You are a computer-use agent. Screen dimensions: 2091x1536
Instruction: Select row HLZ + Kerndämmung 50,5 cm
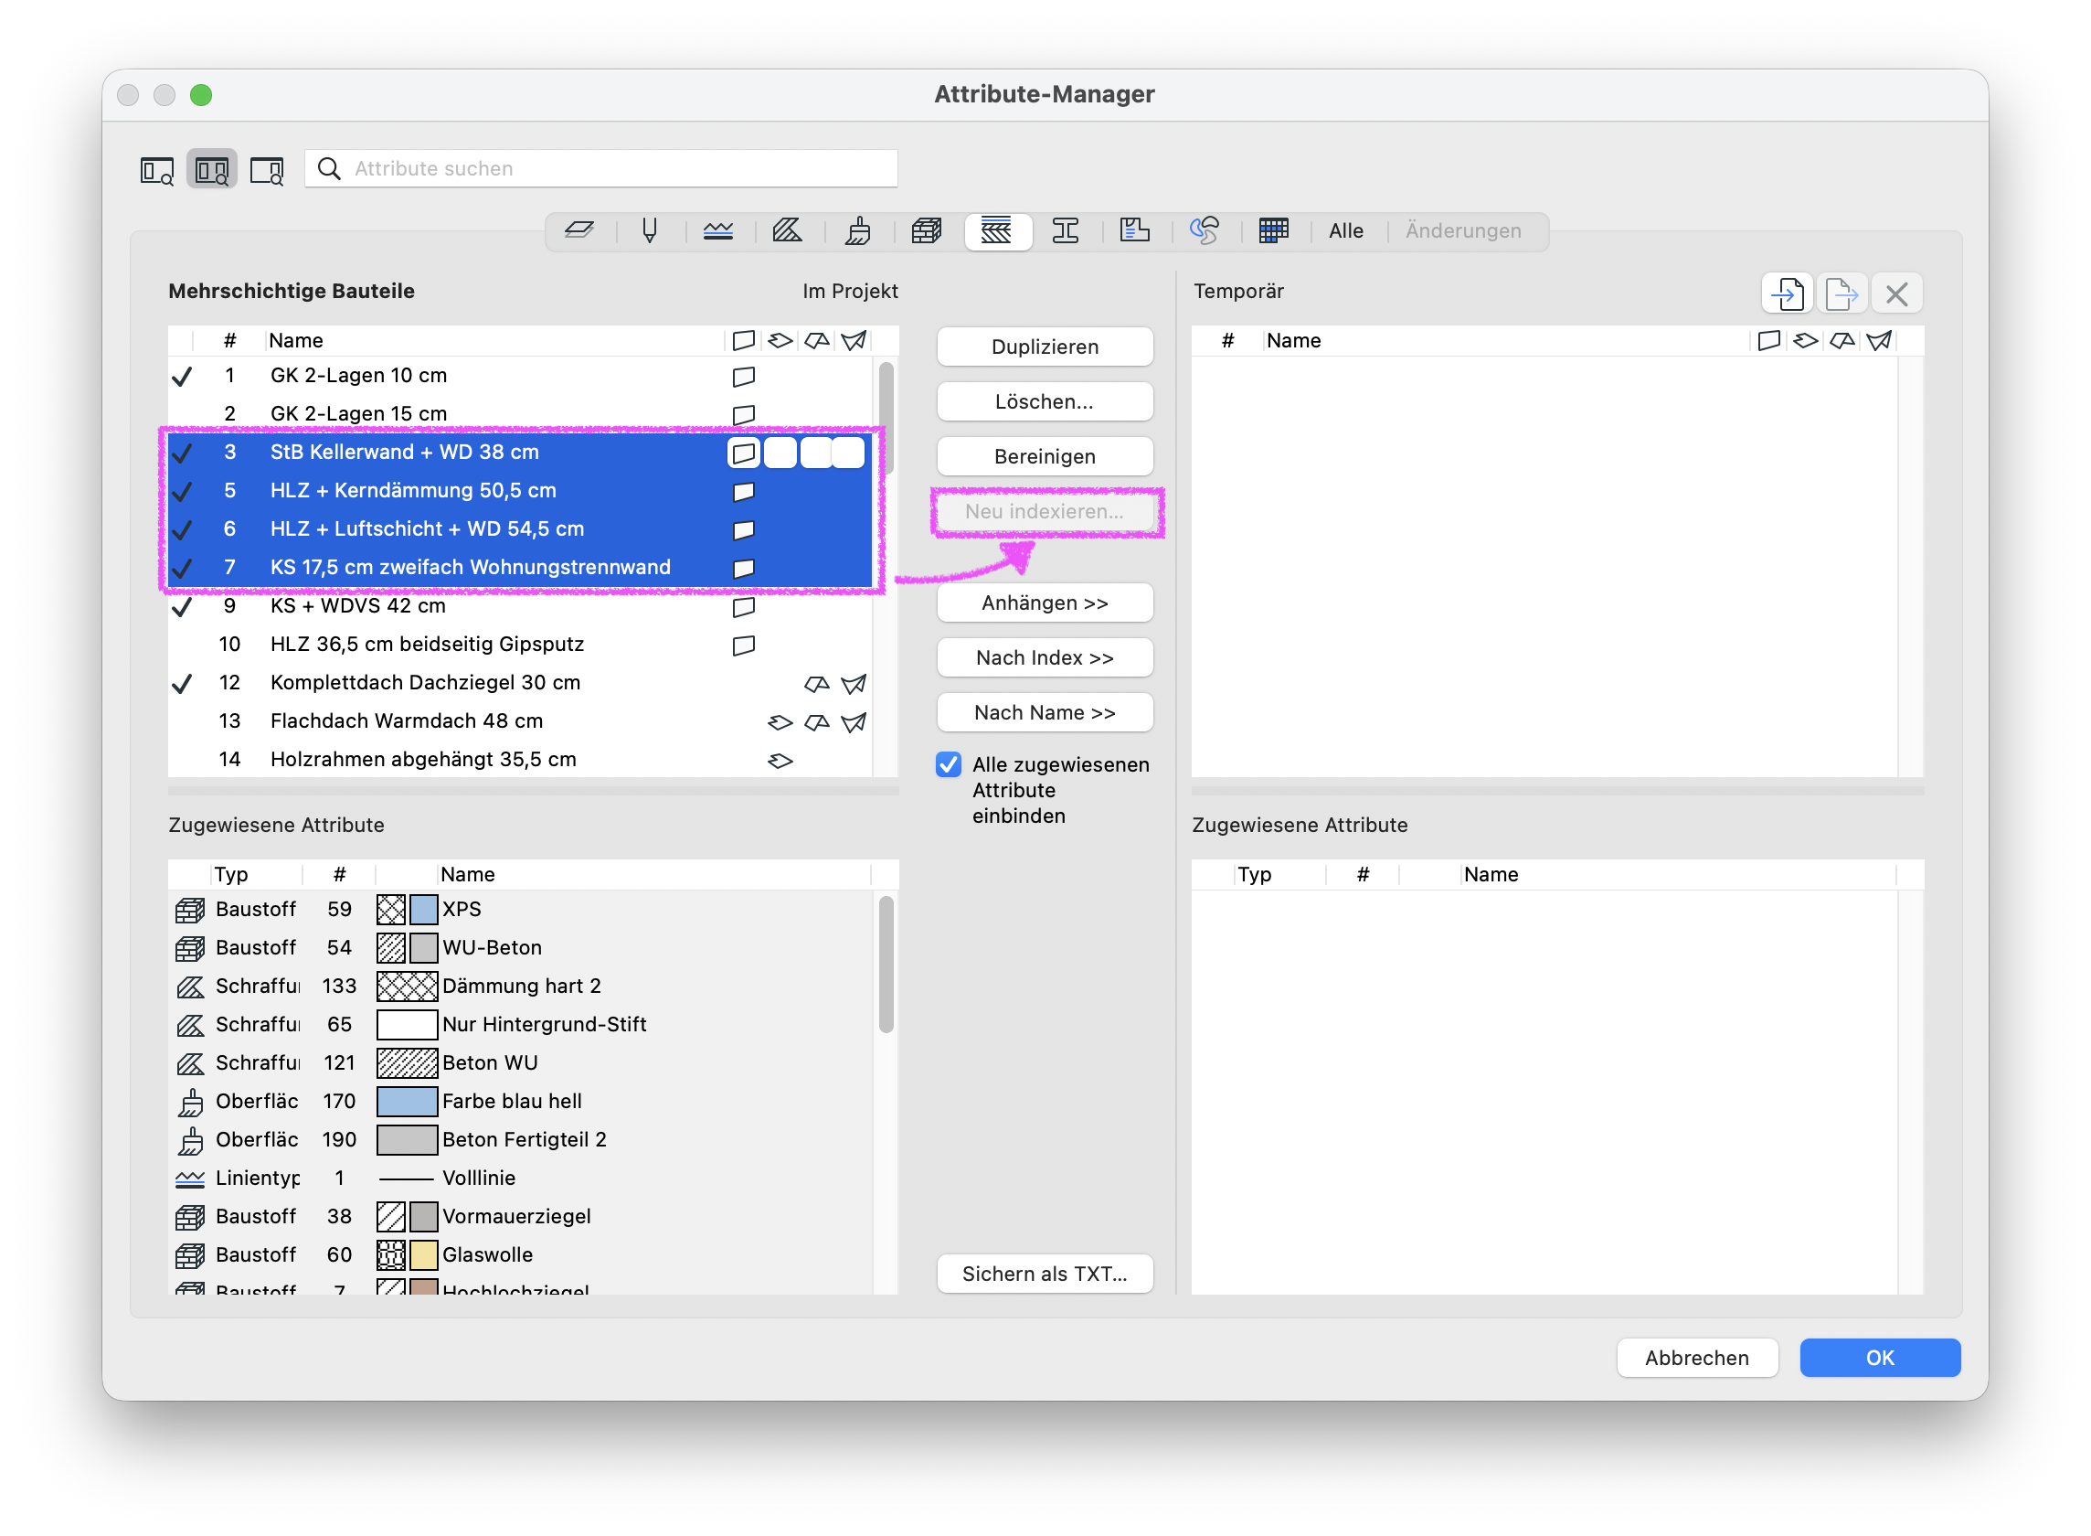point(519,490)
